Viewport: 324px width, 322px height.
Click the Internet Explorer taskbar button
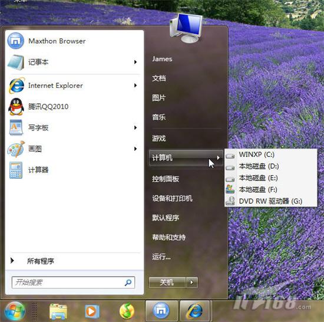click(195, 311)
